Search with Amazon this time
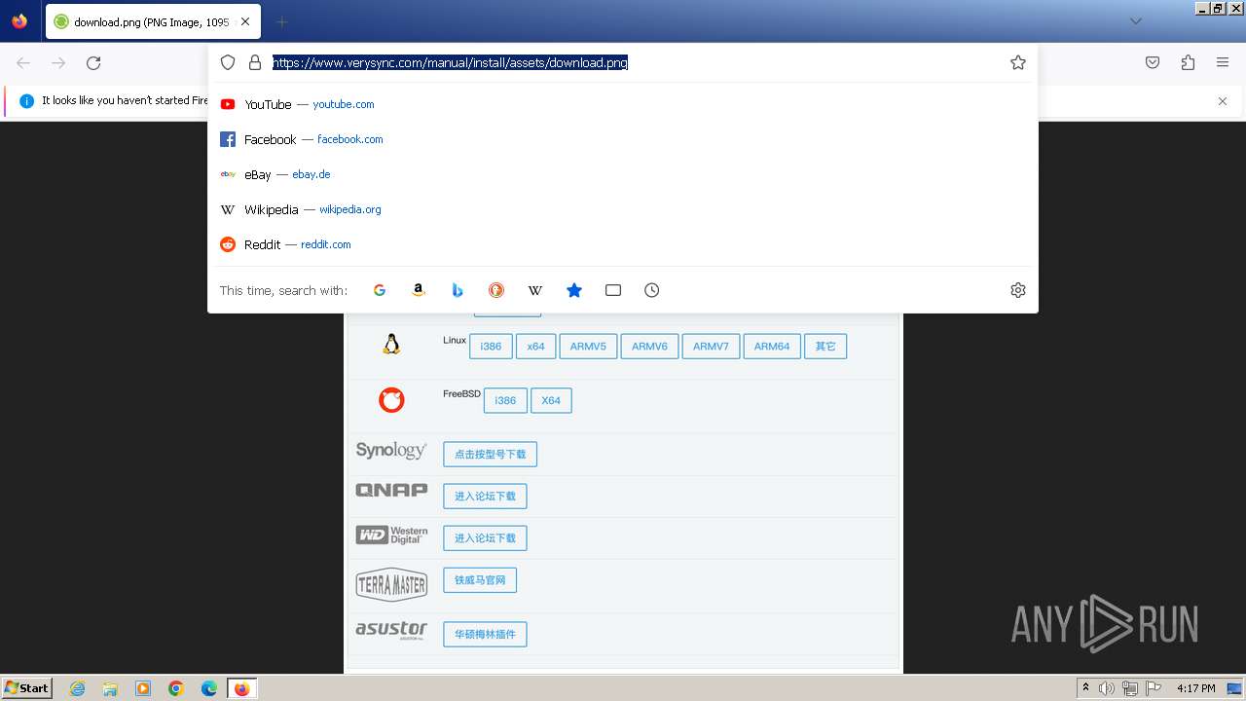 tap(419, 290)
